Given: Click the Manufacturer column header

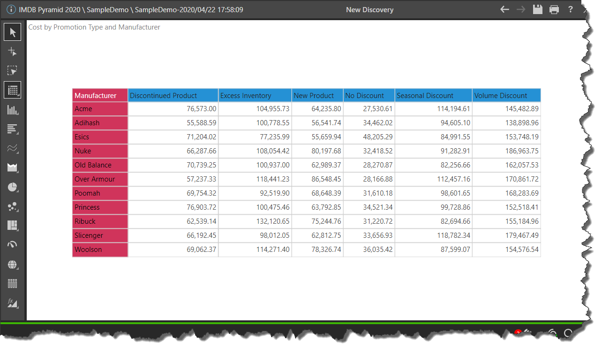Looking at the screenshot, I should [100, 95].
